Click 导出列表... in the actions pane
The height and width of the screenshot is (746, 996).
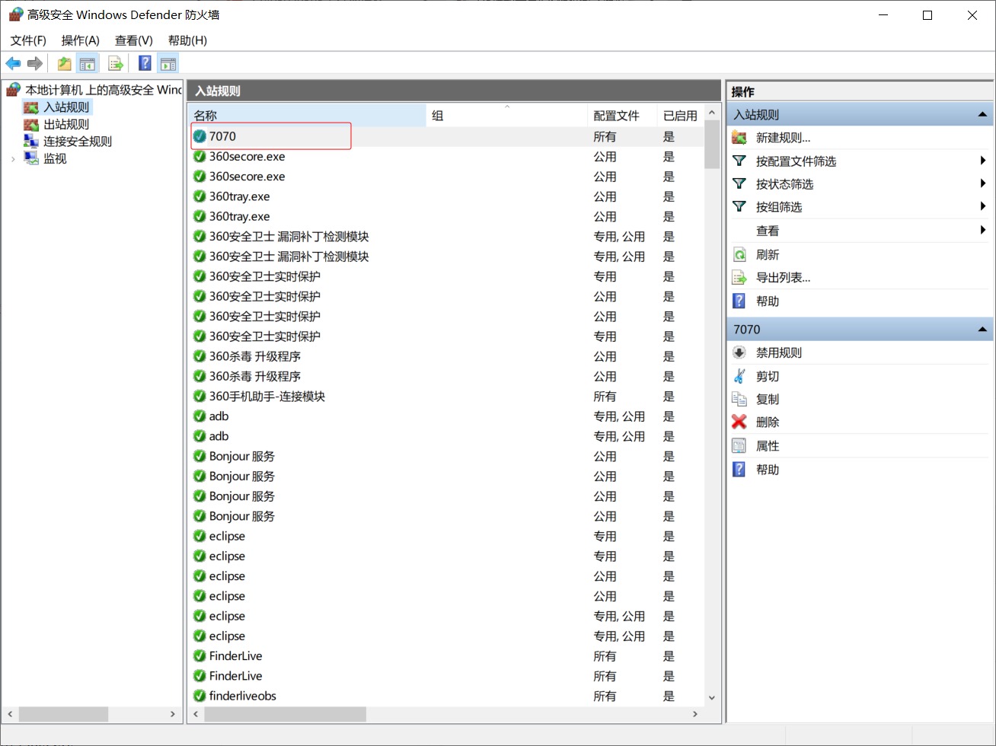pyautogui.click(x=783, y=278)
